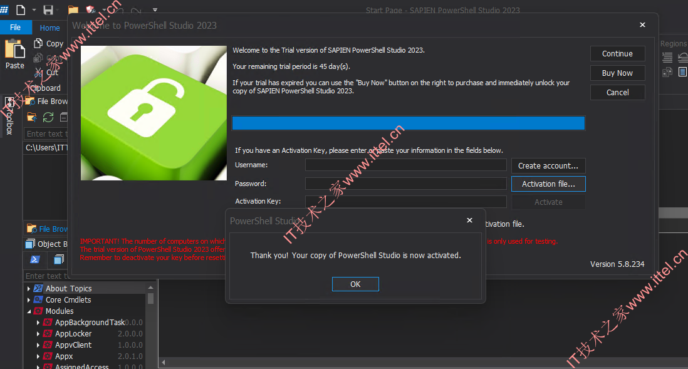Expand the About Topics tree node
The height and width of the screenshot is (369, 688).
coord(29,288)
